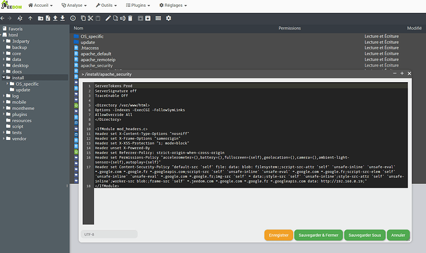The height and width of the screenshot is (253, 426).
Task: Click the Enregistrer button
Action: click(x=278, y=235)
